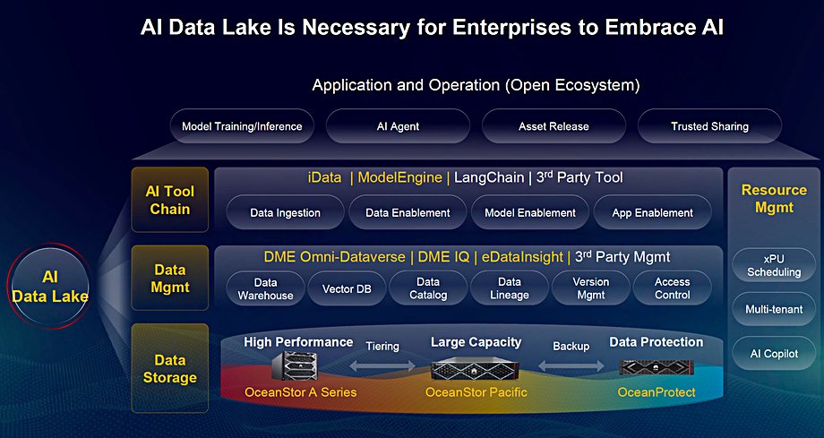Click the OceanStor A Series server image
The width and height of the screenshot is (824, 438).
(295, 366)
